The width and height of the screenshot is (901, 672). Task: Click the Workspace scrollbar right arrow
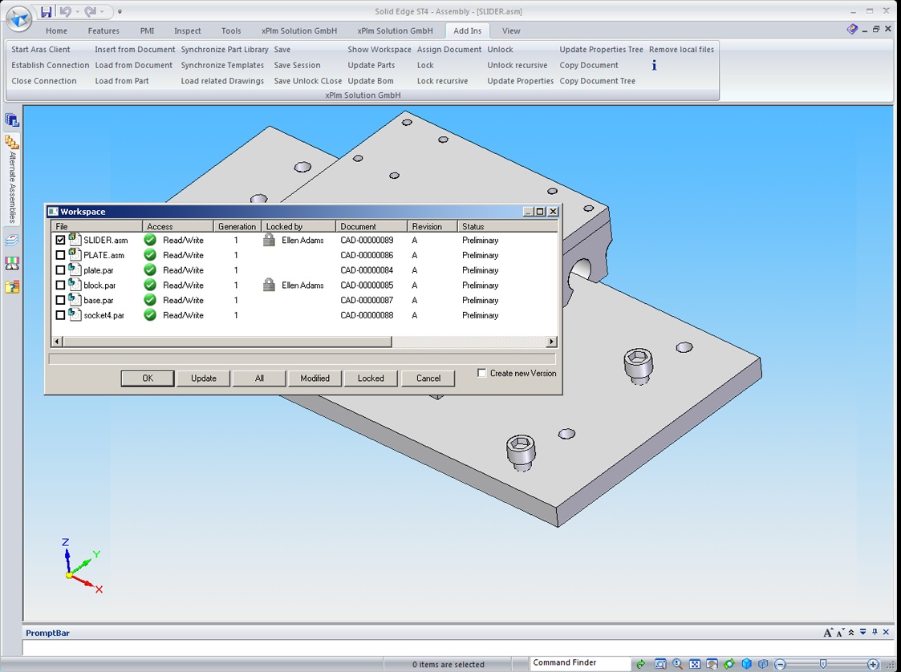click(x=551, y=342)
